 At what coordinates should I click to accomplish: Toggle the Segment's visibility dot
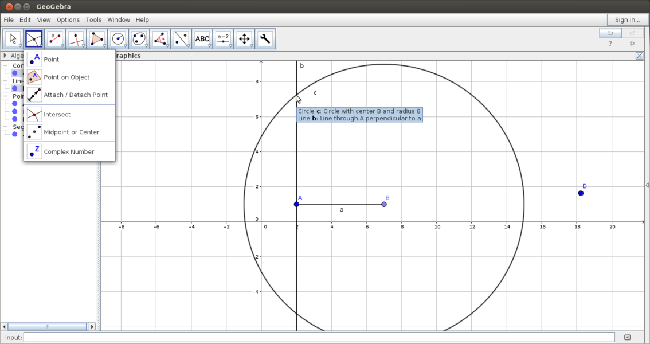point(14,134)
